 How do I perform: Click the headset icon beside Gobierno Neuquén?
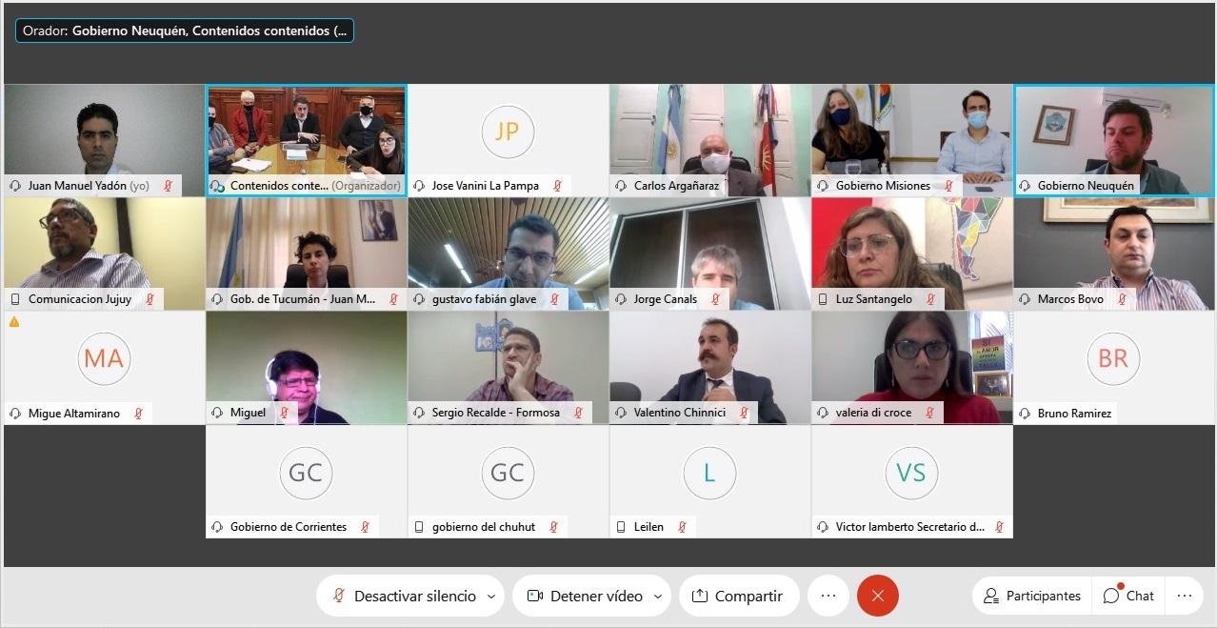(x=1025, y=186)
